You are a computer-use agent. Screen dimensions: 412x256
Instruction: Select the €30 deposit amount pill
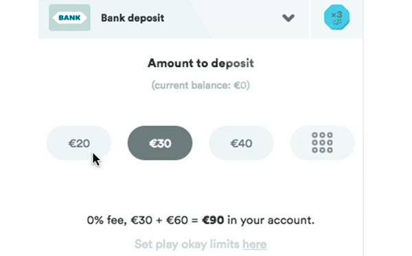point(160,143)
